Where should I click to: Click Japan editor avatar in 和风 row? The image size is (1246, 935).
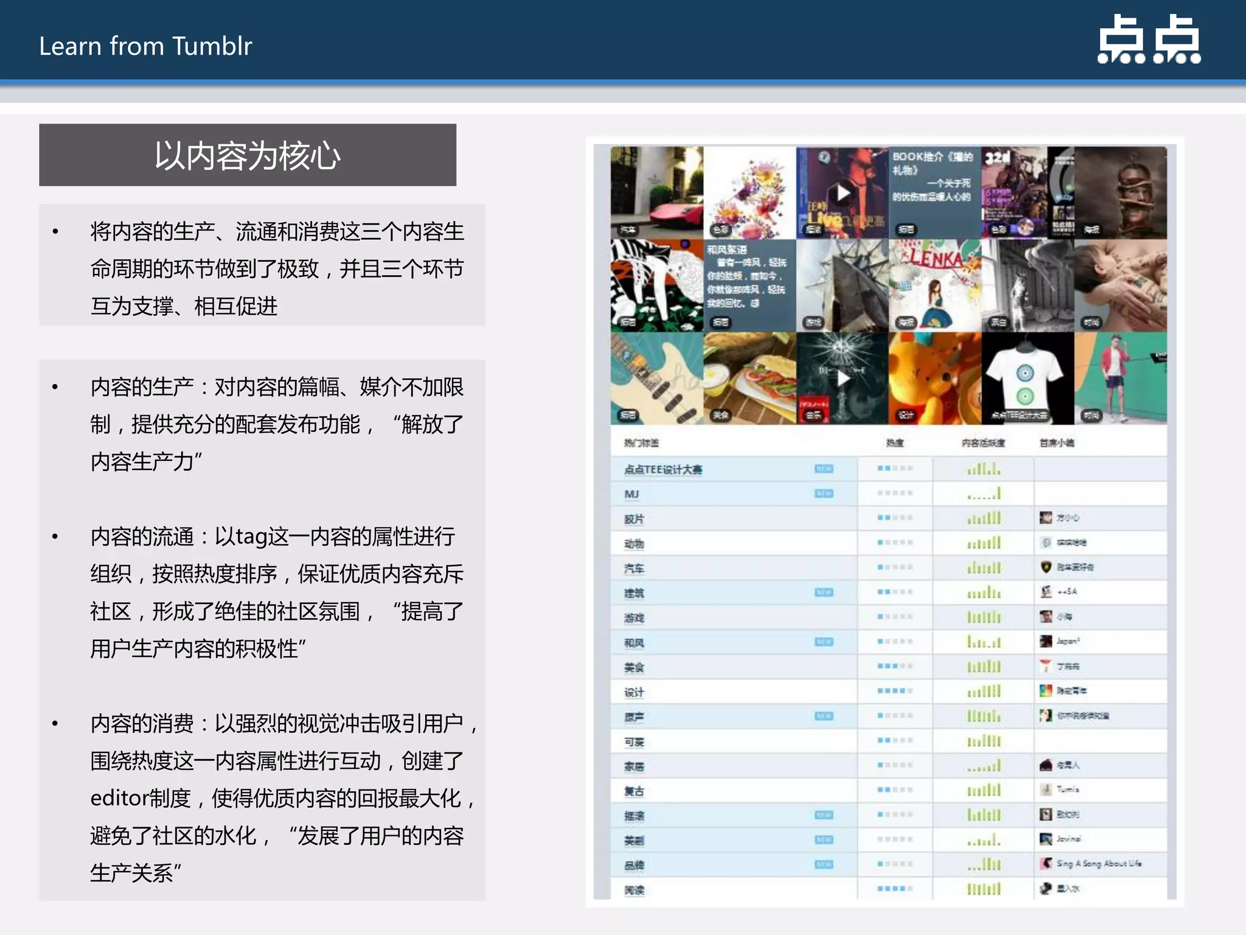(x=1046, y=641)
